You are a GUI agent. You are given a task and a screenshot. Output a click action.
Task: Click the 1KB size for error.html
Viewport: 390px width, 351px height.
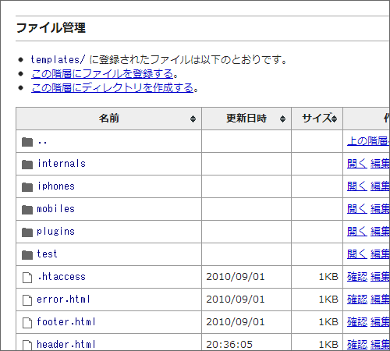328,300
